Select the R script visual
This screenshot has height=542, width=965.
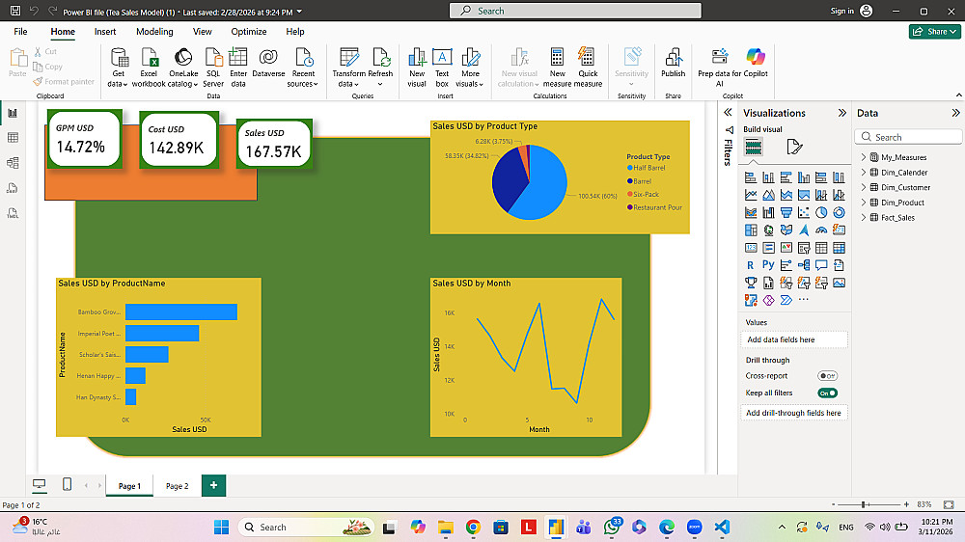click(x=750, y=265)
